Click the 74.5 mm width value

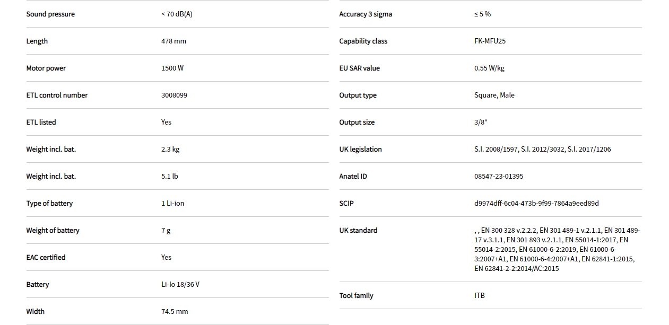click(x=175, y=312)
